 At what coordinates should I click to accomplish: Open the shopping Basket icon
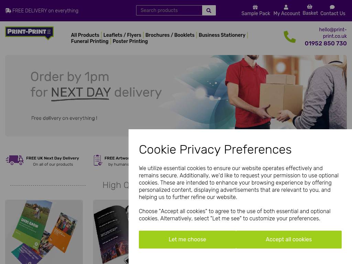[310, 7]
